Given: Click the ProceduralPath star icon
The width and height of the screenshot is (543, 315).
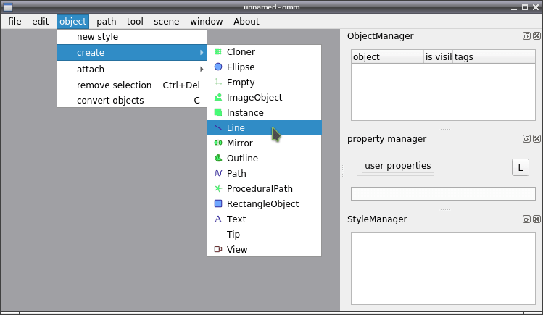Looking at the screenshot, I should pos(218,189).
